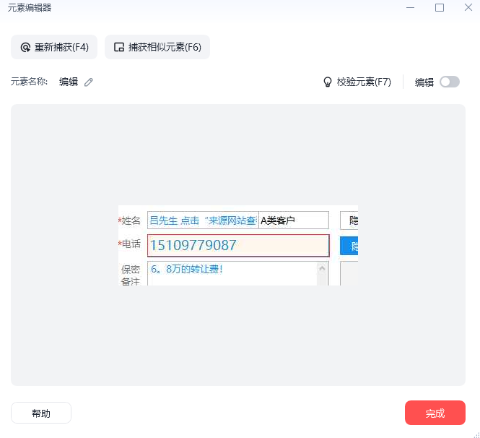Close the 元素编辑器 window
The image size is (480, 438).
(468, 7)
